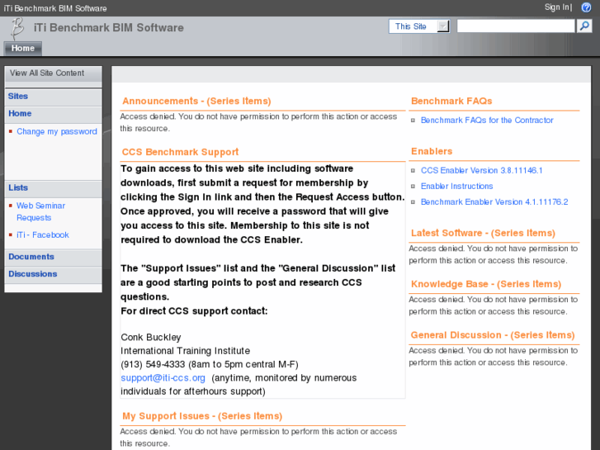Click the iTi Benchmark BIM Software title
The width and height of the screenshot is (600, 450).
point(109,28)
